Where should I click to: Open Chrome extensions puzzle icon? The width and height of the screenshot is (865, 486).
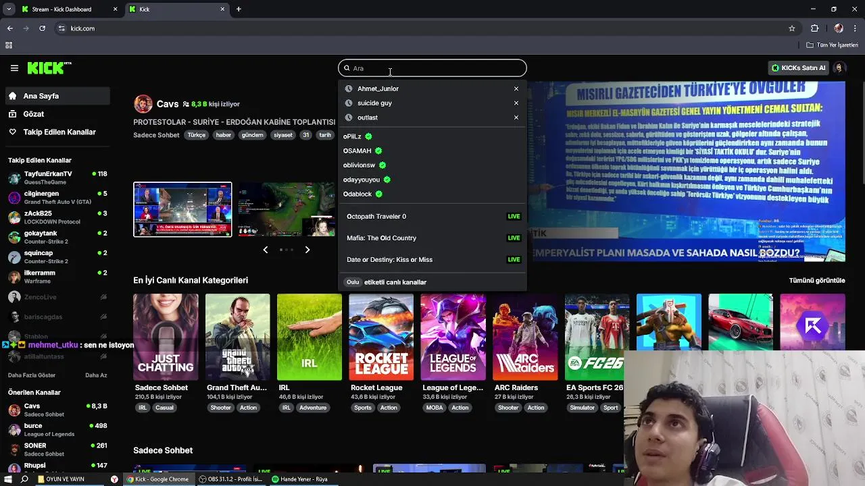pos(815,28)
